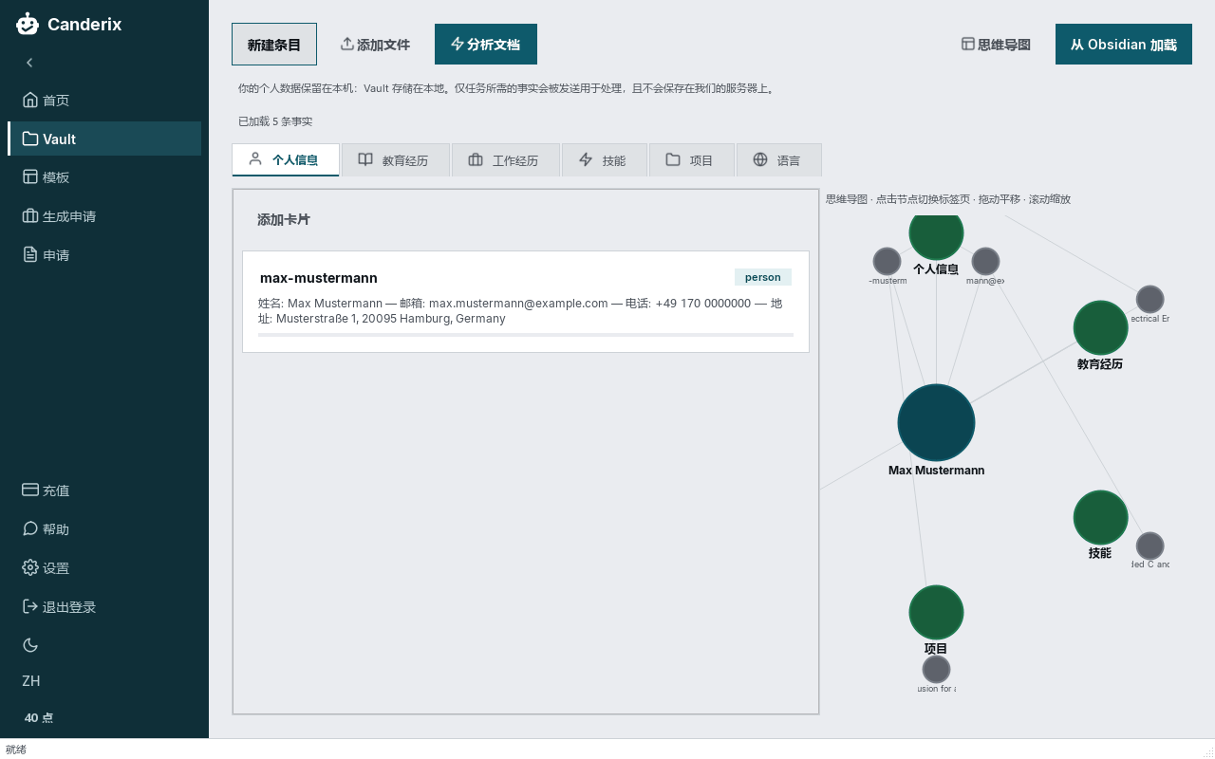Click 退出登录 to log out

(x=104, y=607)
